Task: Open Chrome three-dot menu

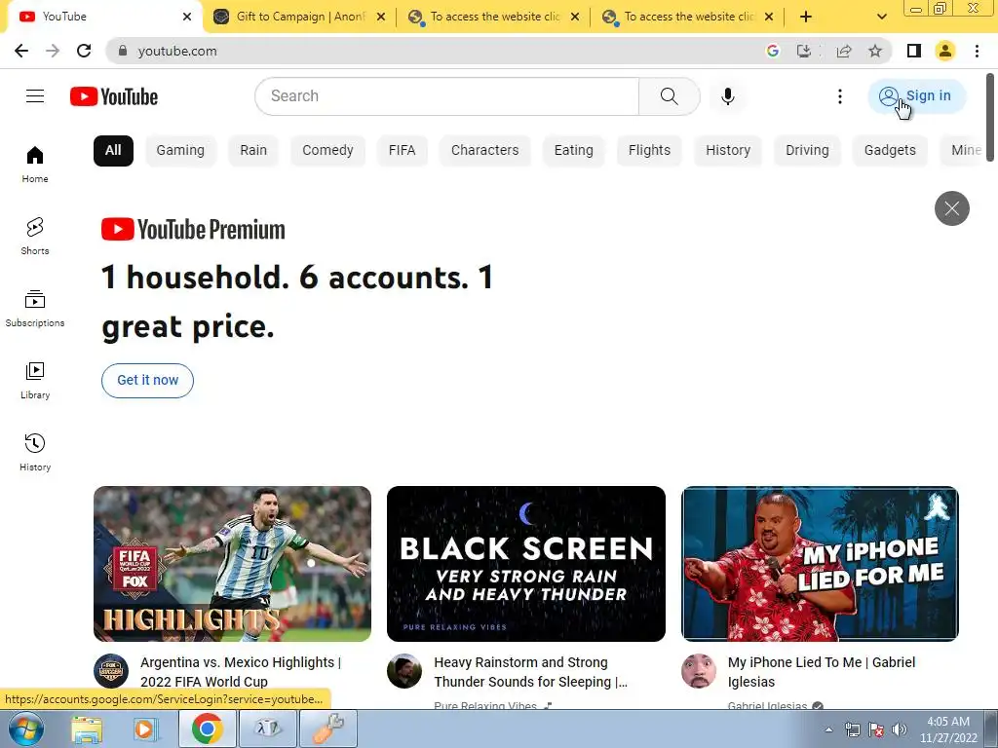Action: (x=977, y=51)
